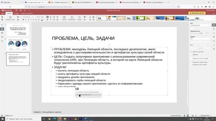Screen dimensions: 216x121
Task: Switch to the Совместная работа tab
Action: coord(27,13)
